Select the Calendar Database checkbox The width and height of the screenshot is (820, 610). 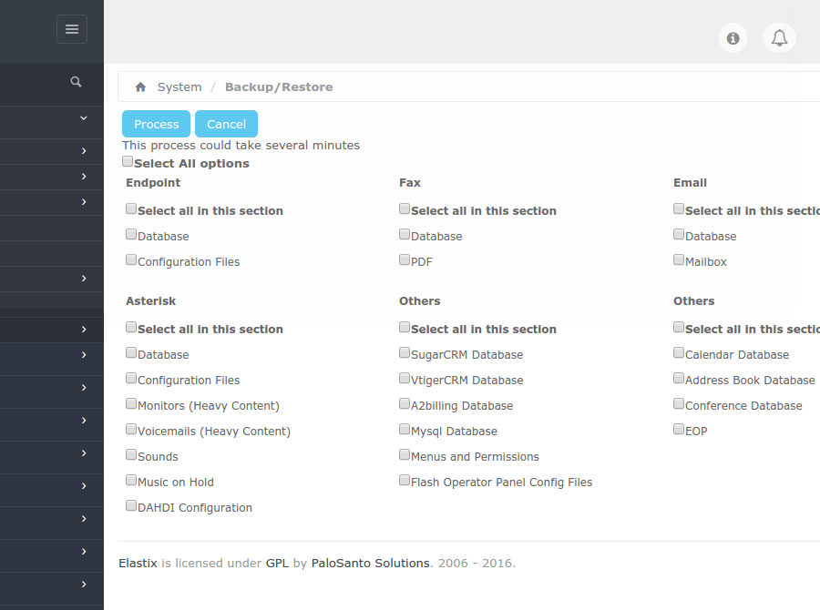(x=679, y=353)
